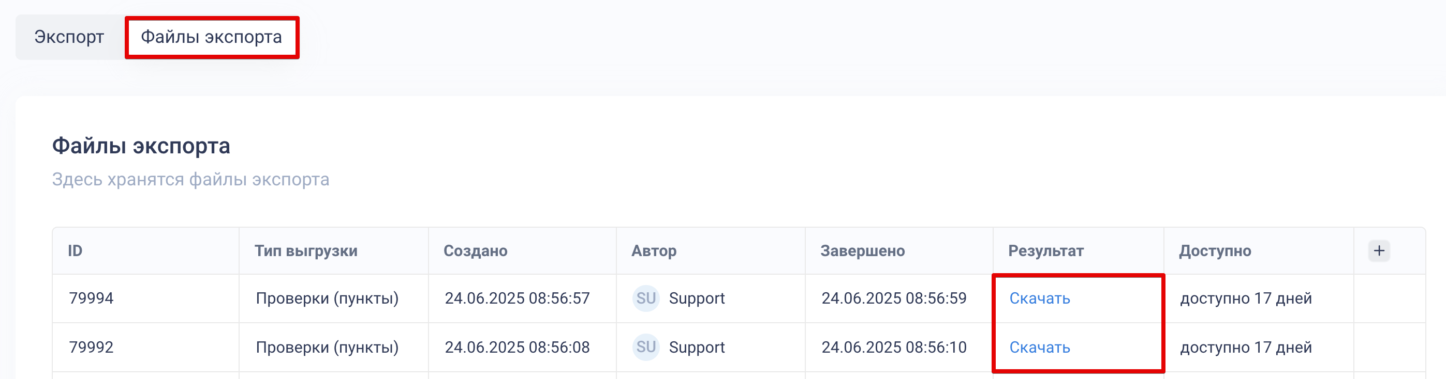Switch to the Экспорт tab
Screen dimensions: 1446x379
coord(69,37)
